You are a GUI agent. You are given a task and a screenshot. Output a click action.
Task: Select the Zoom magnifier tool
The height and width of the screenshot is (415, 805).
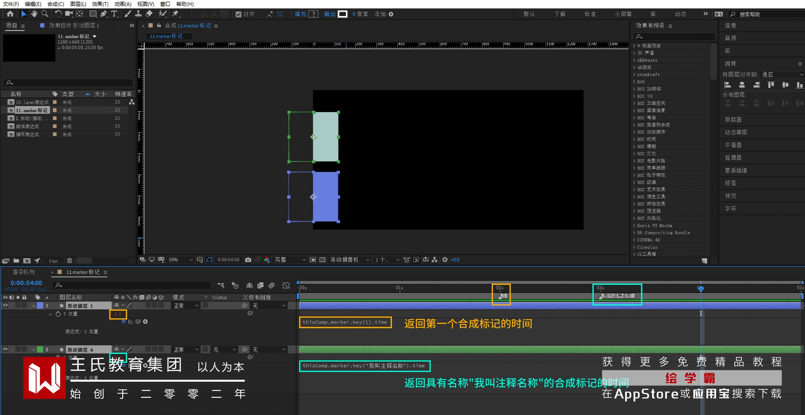[x=45, y=14]
